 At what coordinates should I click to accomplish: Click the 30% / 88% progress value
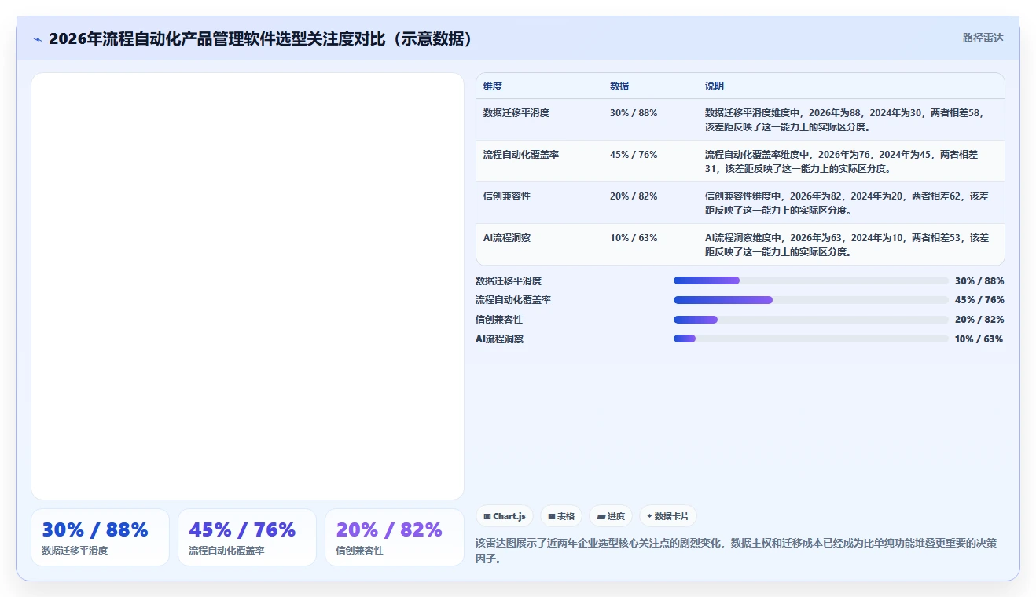(x=979, y=280)
